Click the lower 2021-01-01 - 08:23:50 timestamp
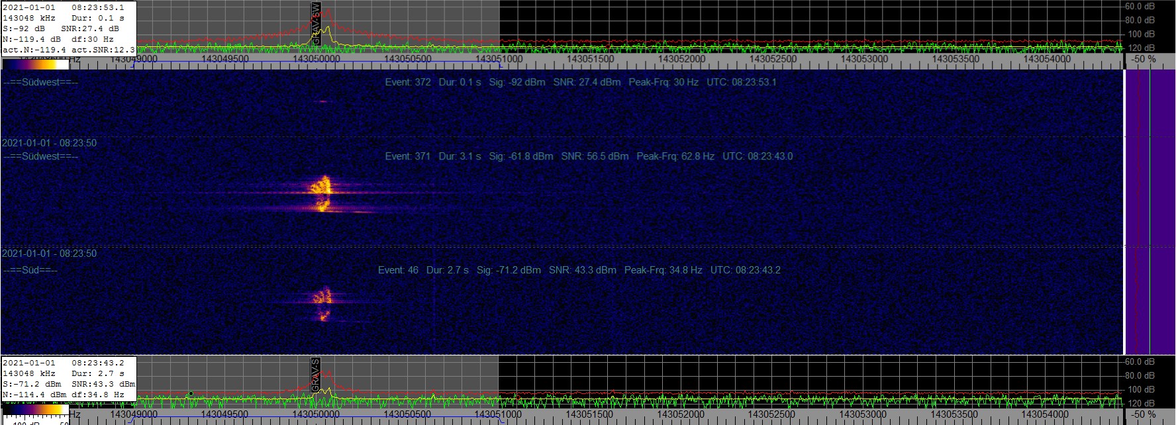This screenshot has height=425, width=1176. click(49, 254)
